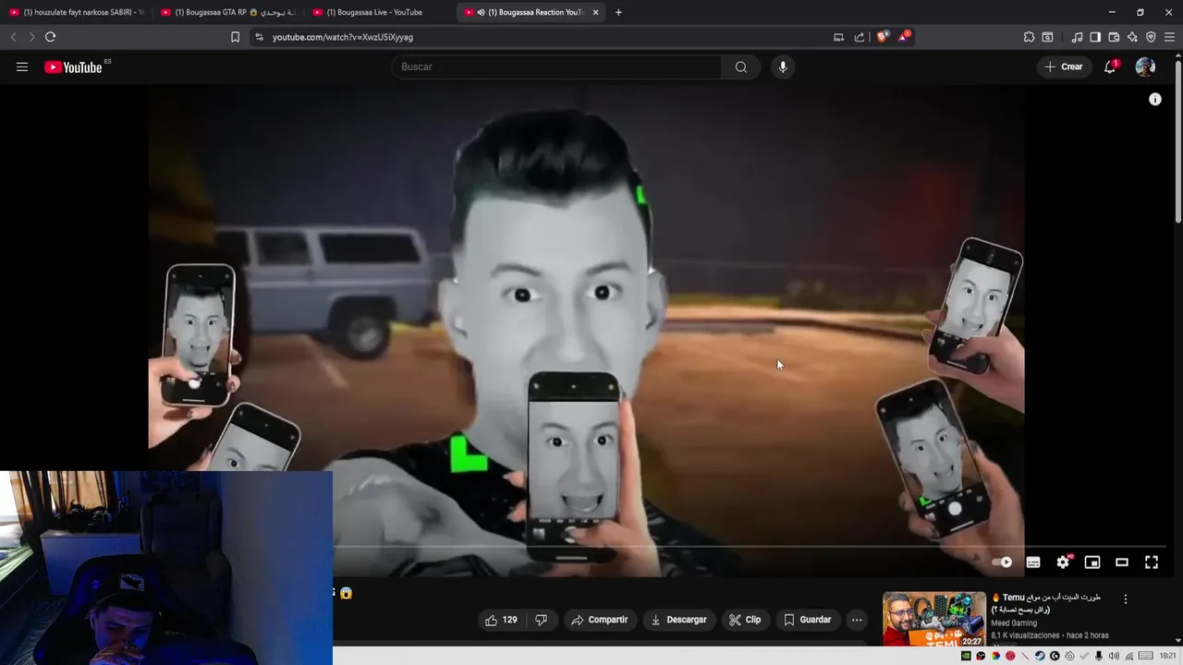Go forward in browser history
The width and height of the screenshot is (1183, 665).
click(x=30, y=37)
